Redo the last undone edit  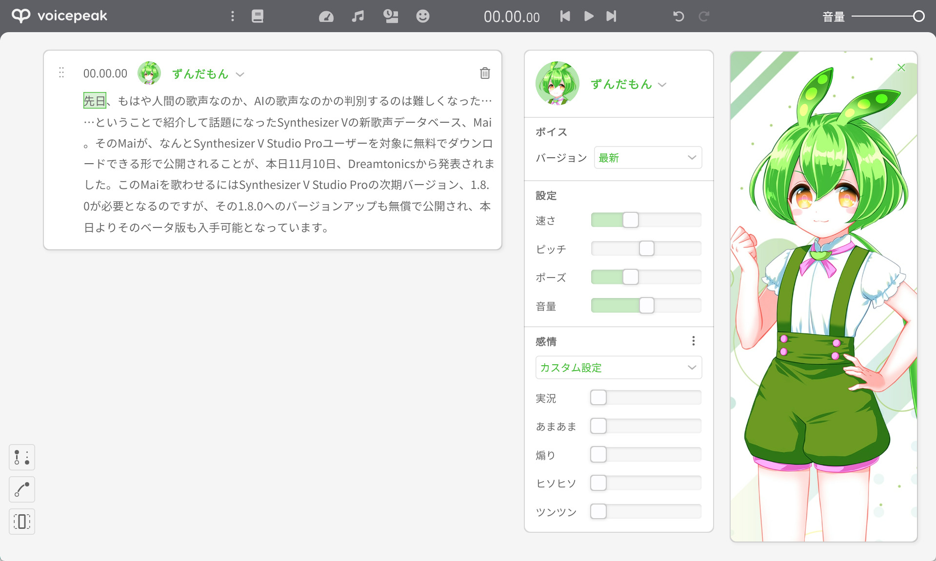coord(704,16)
